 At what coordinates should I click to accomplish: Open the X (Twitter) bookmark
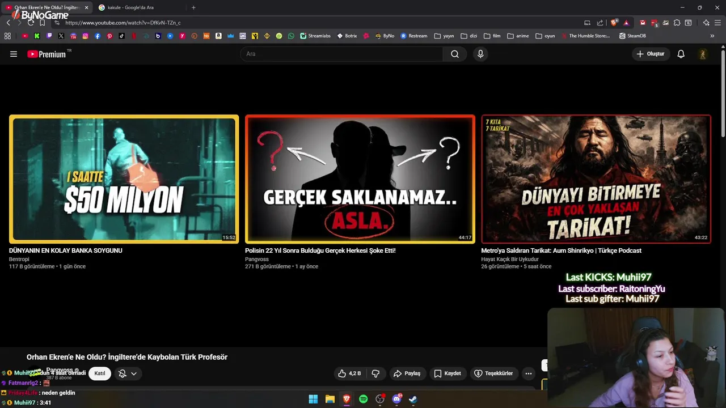click(x=61, y=36)
